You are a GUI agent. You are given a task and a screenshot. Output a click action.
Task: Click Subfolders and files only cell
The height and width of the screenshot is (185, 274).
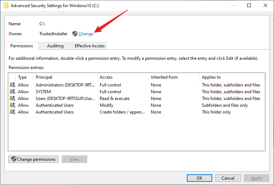pos(225,105)
